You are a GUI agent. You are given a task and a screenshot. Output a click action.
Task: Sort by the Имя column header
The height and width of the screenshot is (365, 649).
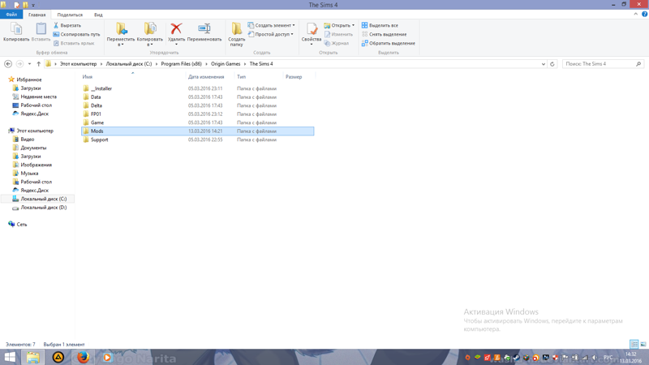[88, 77]
